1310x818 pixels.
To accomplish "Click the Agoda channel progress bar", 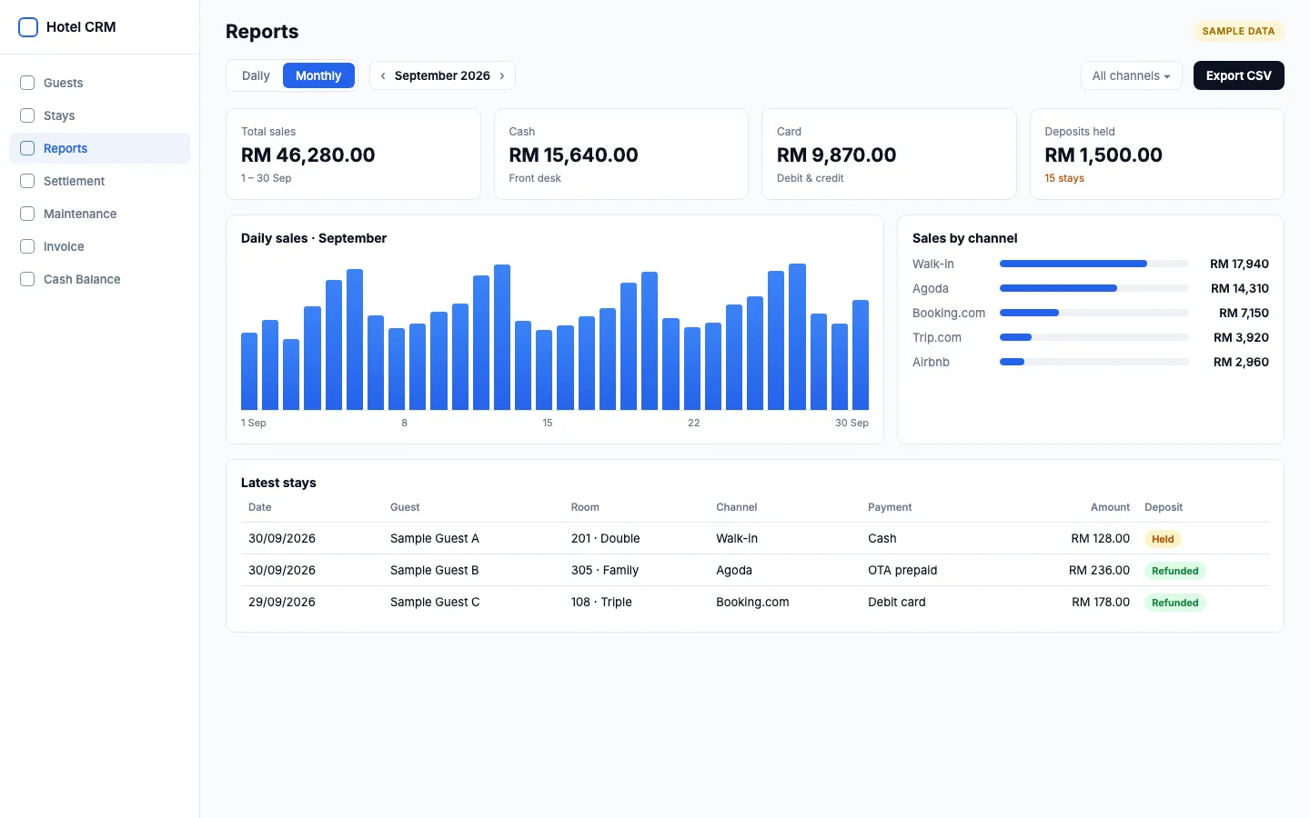I will click(1093, 288).
